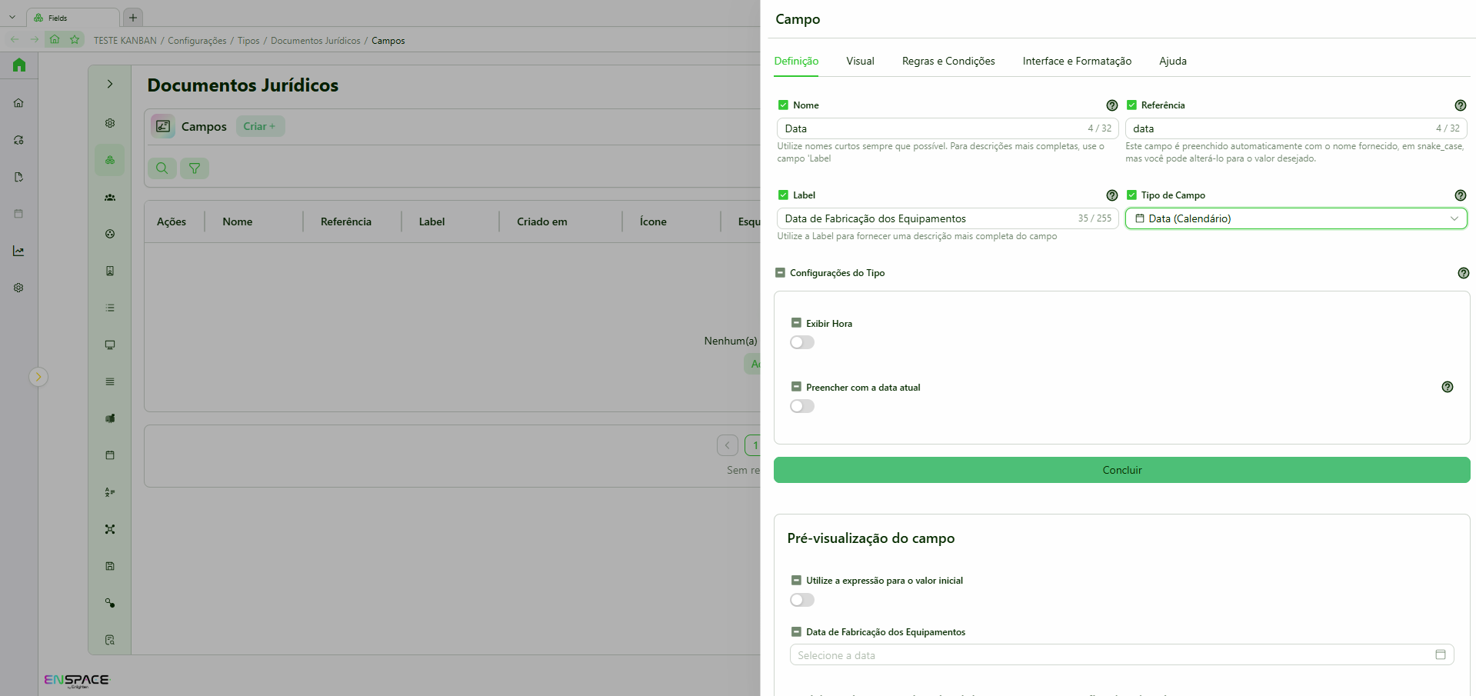Open the house outline icon in left rail
This screenshot has width=1476, height=696.
(18, 103)
